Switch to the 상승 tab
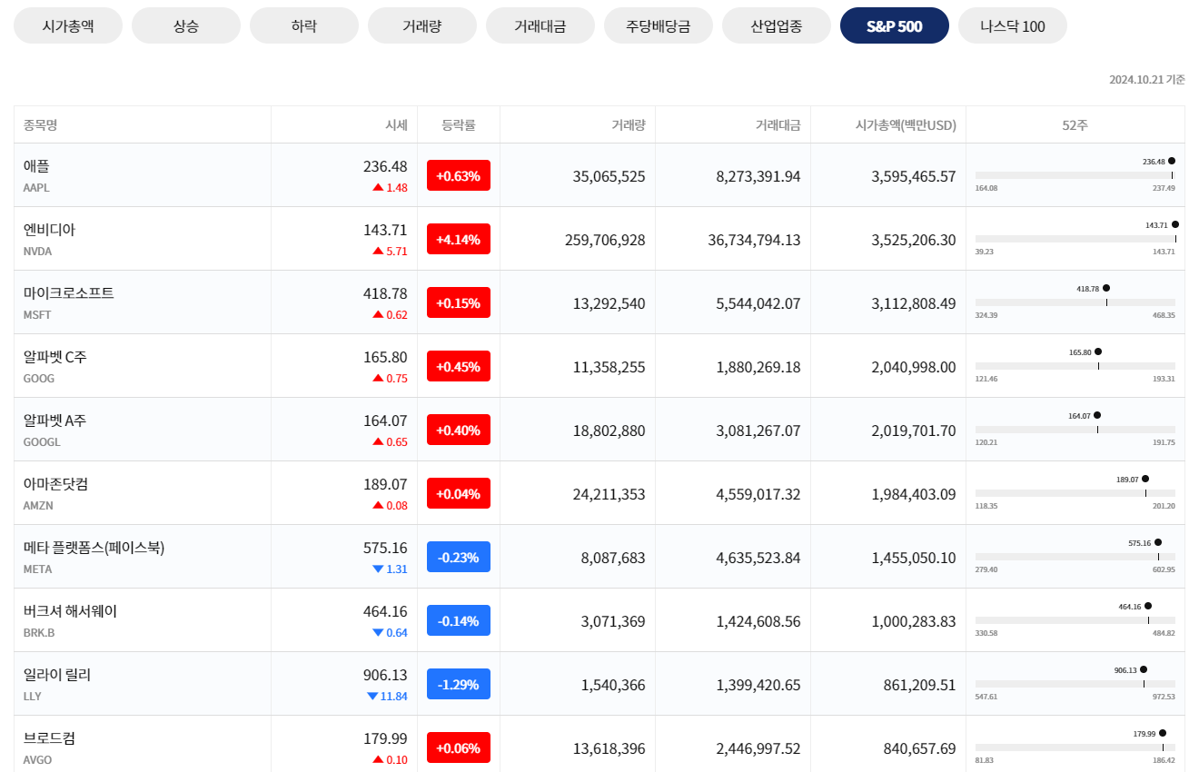The image size is (1189, 772). pos(186,25)
